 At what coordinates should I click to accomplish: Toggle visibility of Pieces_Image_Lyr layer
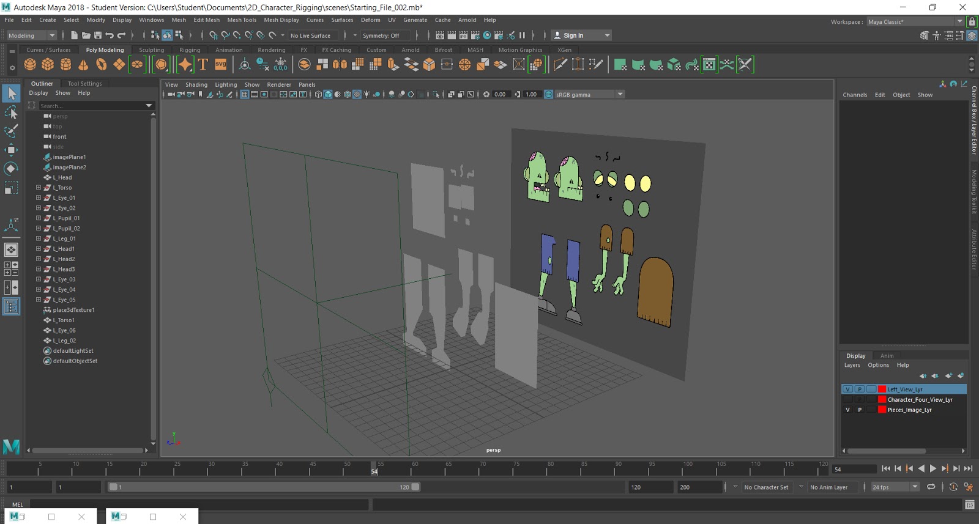pos(847,410)
